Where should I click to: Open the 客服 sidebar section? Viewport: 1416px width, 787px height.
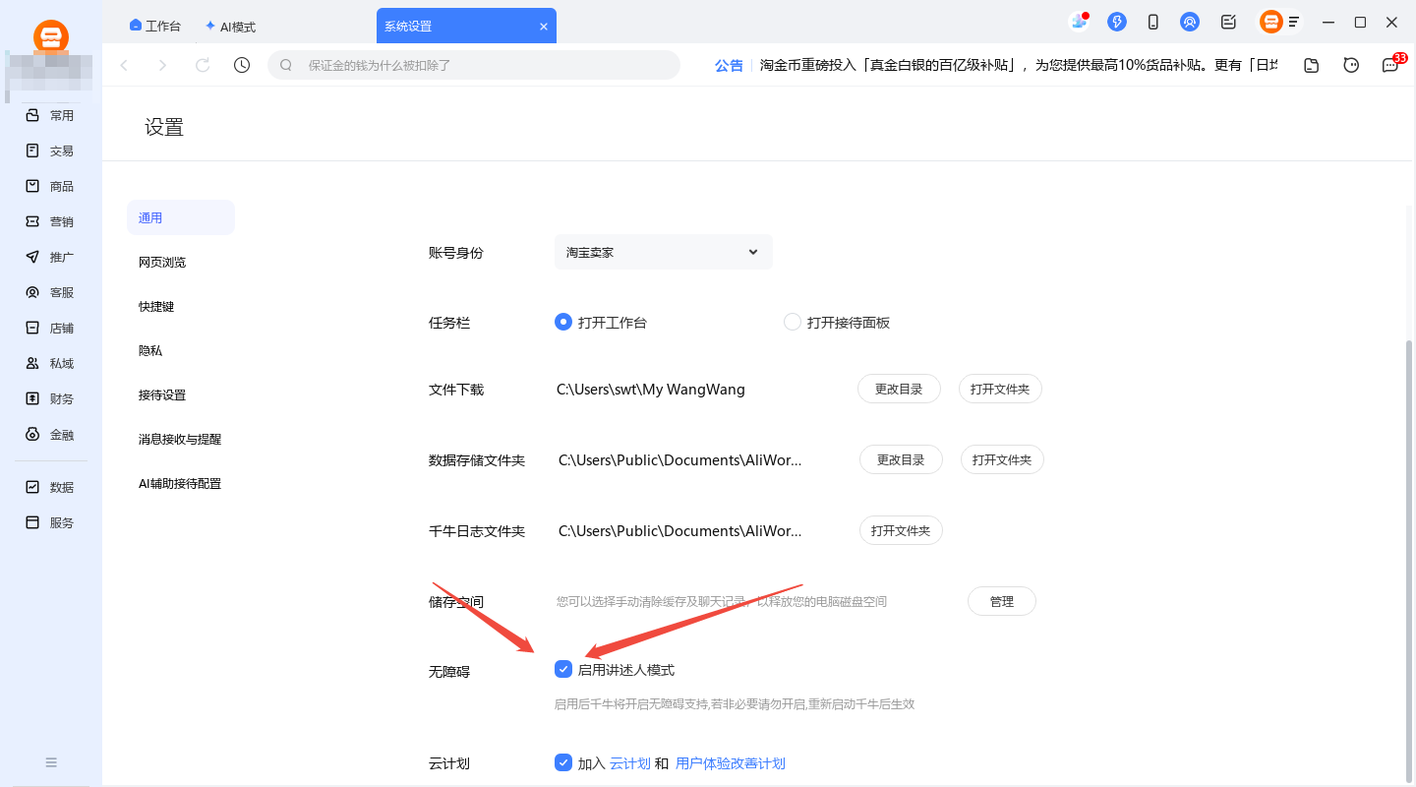point(50,292)
